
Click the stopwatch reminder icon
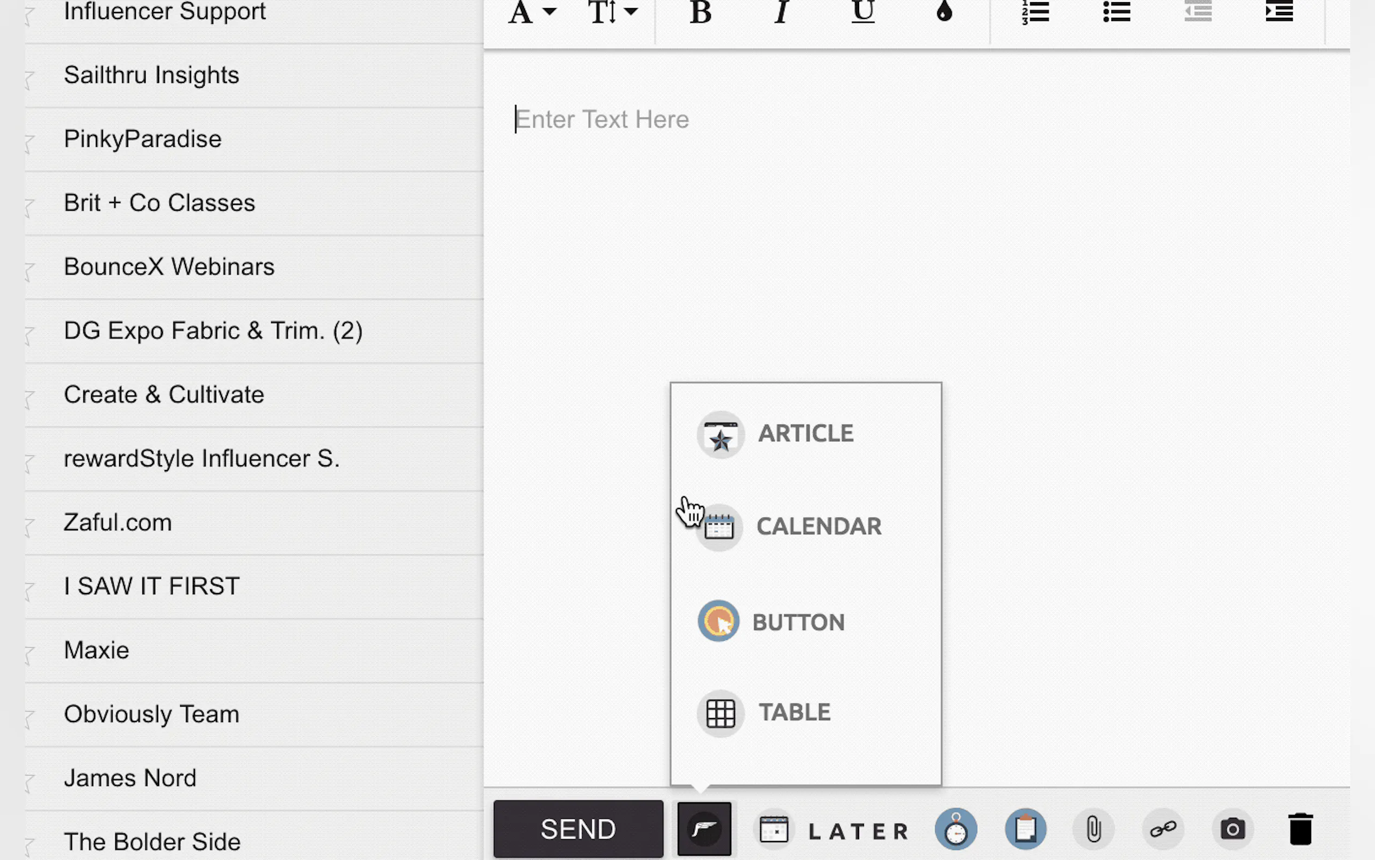(x=955, y=829)
